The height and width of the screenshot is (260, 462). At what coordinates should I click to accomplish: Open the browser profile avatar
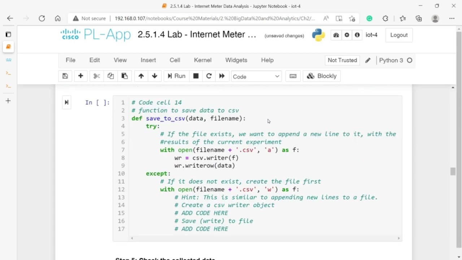tap(435, 18)
